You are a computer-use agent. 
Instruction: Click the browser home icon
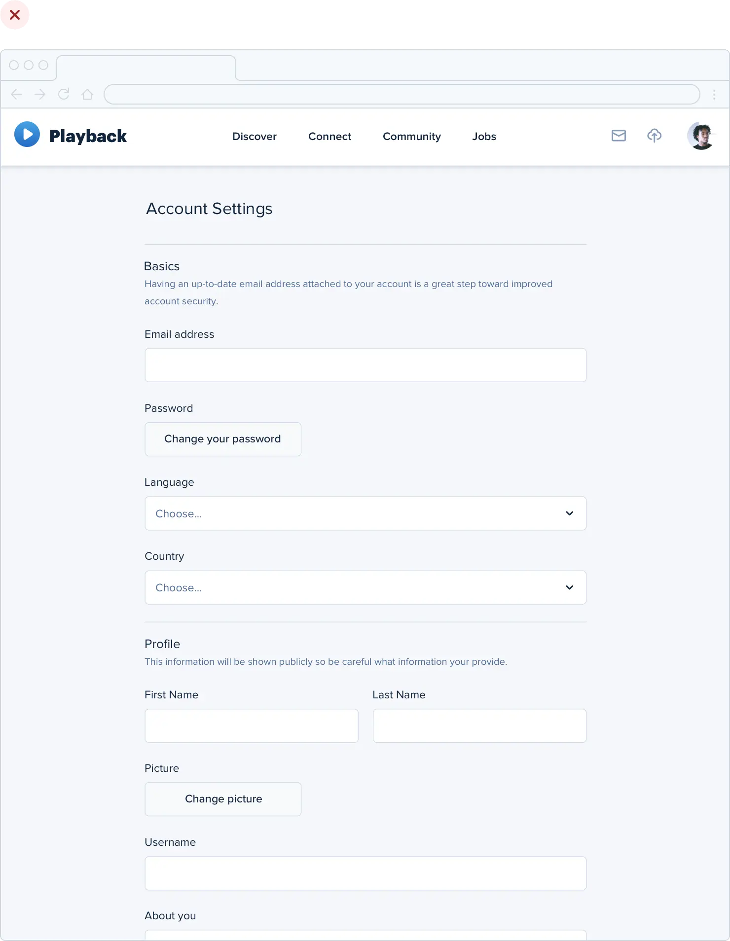(x=87, y=94)
